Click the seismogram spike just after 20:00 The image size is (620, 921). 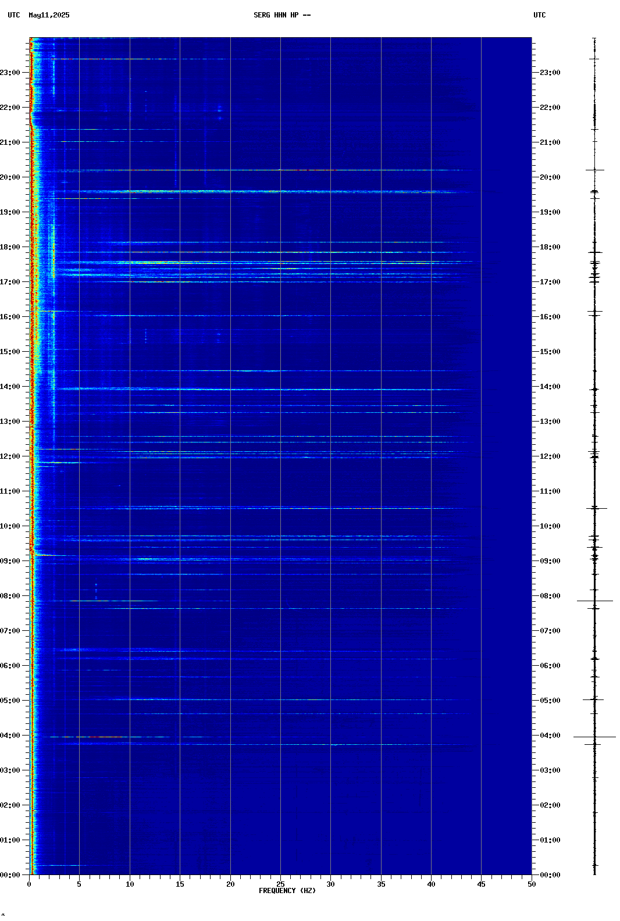[x=594, y=170]
